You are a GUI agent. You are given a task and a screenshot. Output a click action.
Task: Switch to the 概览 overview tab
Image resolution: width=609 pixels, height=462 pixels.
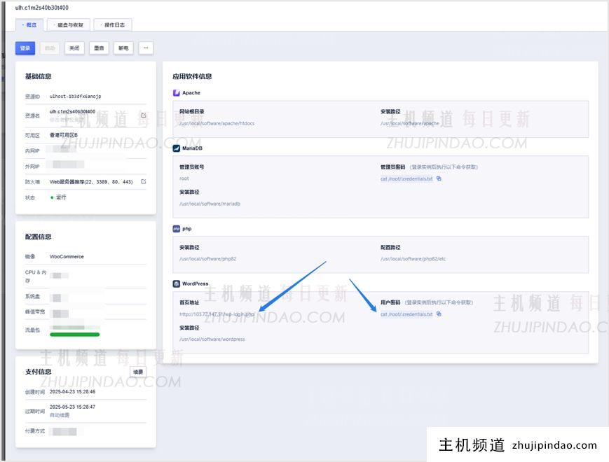29,24
